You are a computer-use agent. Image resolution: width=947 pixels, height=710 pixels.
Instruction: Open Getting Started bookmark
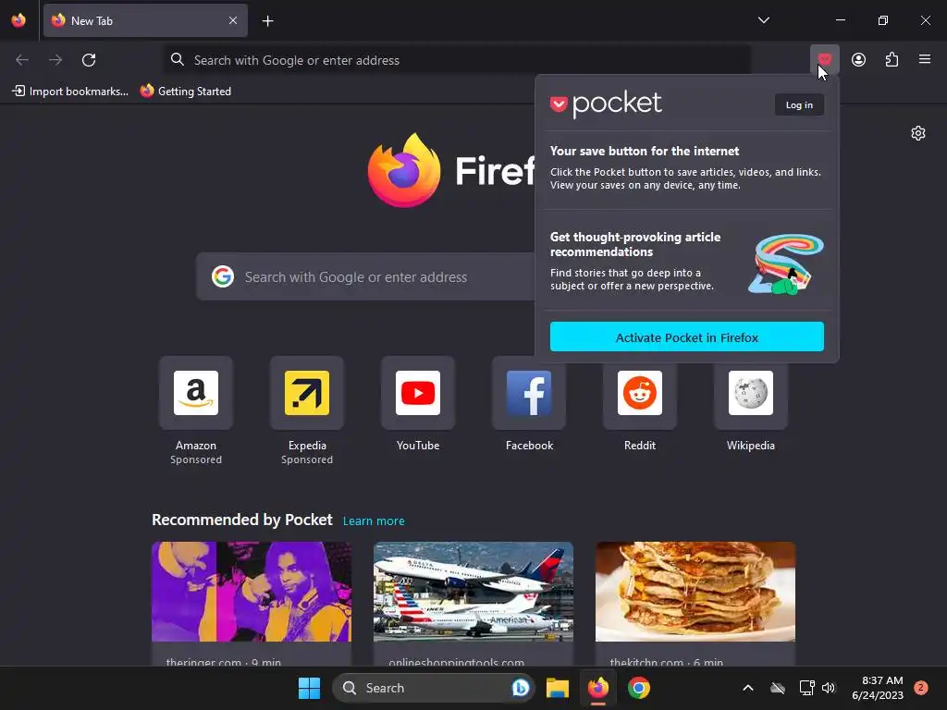coord(186,92)
